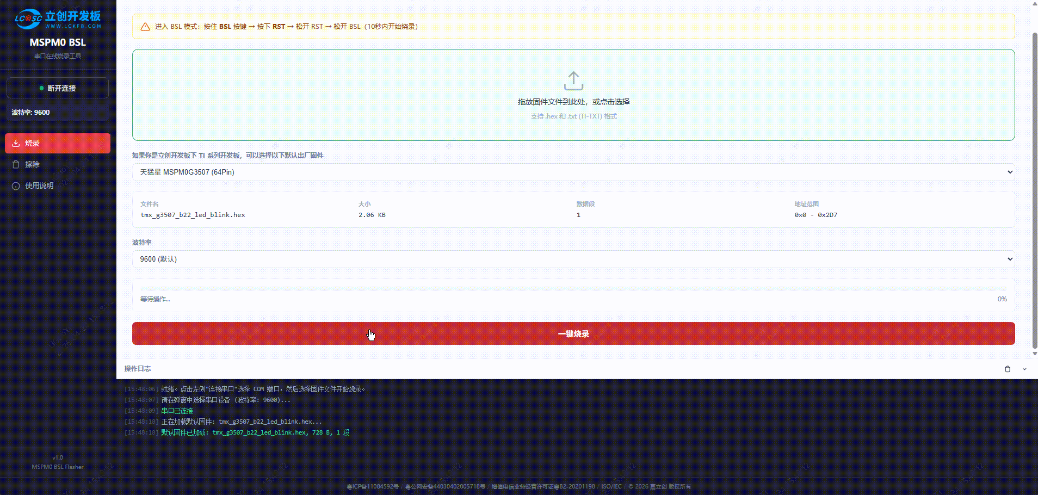The height and width of the screenshot is (495, 1038).
Task: Open the 擦除 menu item
Action: [x=58, y=164]
